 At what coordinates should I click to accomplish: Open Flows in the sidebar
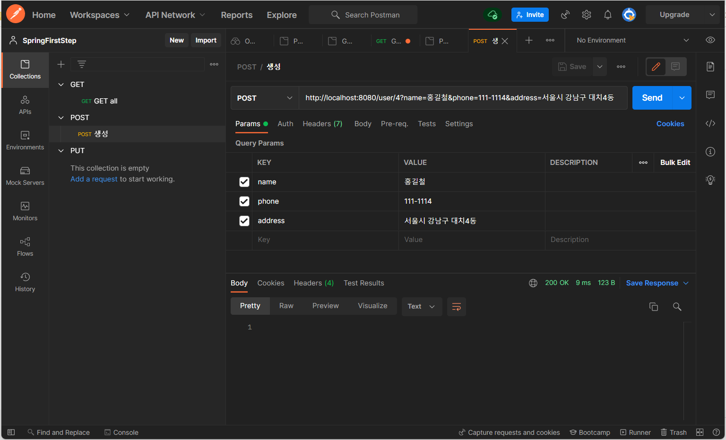[25, 247]
